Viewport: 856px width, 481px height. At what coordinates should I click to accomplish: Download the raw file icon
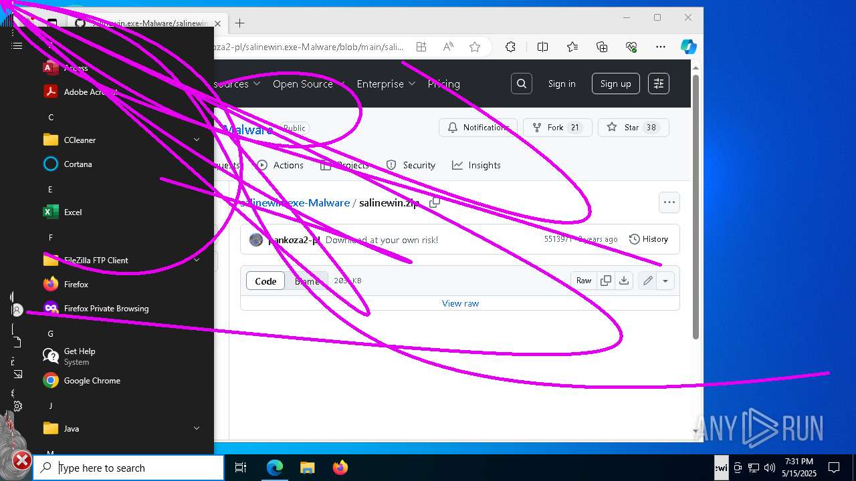(624, 281)
